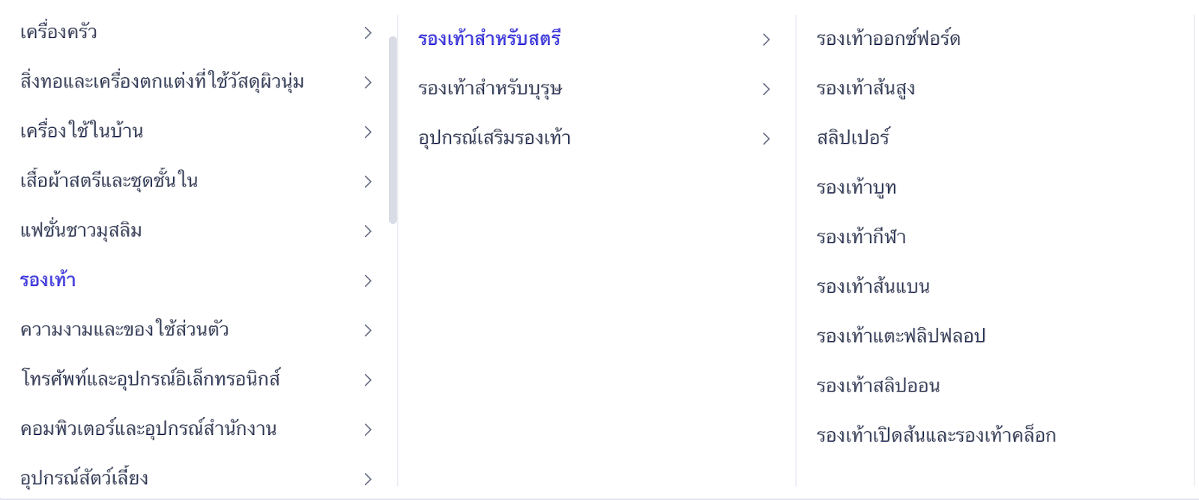Open เสื้อผ้าสตรีและชุดชั้นใน category
The width and height of the screenshot is (1199, 500).
click(x=109, y=181)
